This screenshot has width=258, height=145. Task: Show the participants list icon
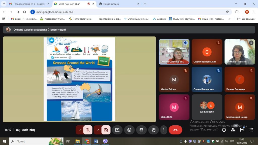pos(233,130)
